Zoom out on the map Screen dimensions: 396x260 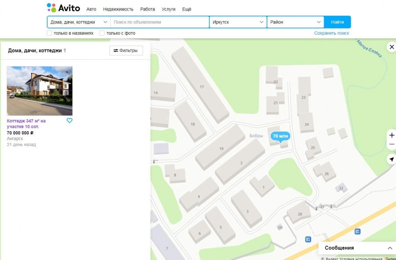tap(392, 145)
